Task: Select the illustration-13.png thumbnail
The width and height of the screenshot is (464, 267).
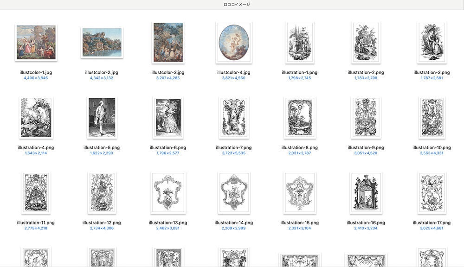Action: point(168,193)
